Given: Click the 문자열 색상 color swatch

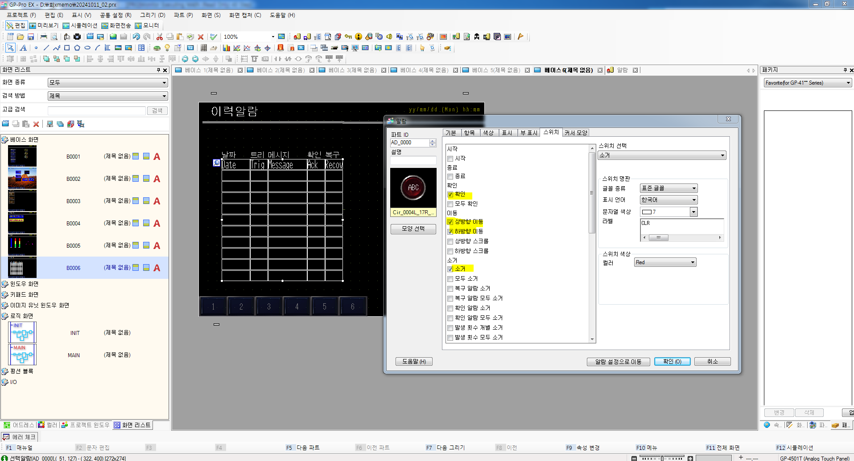Looking at the screenshot, I should point(647,212).
